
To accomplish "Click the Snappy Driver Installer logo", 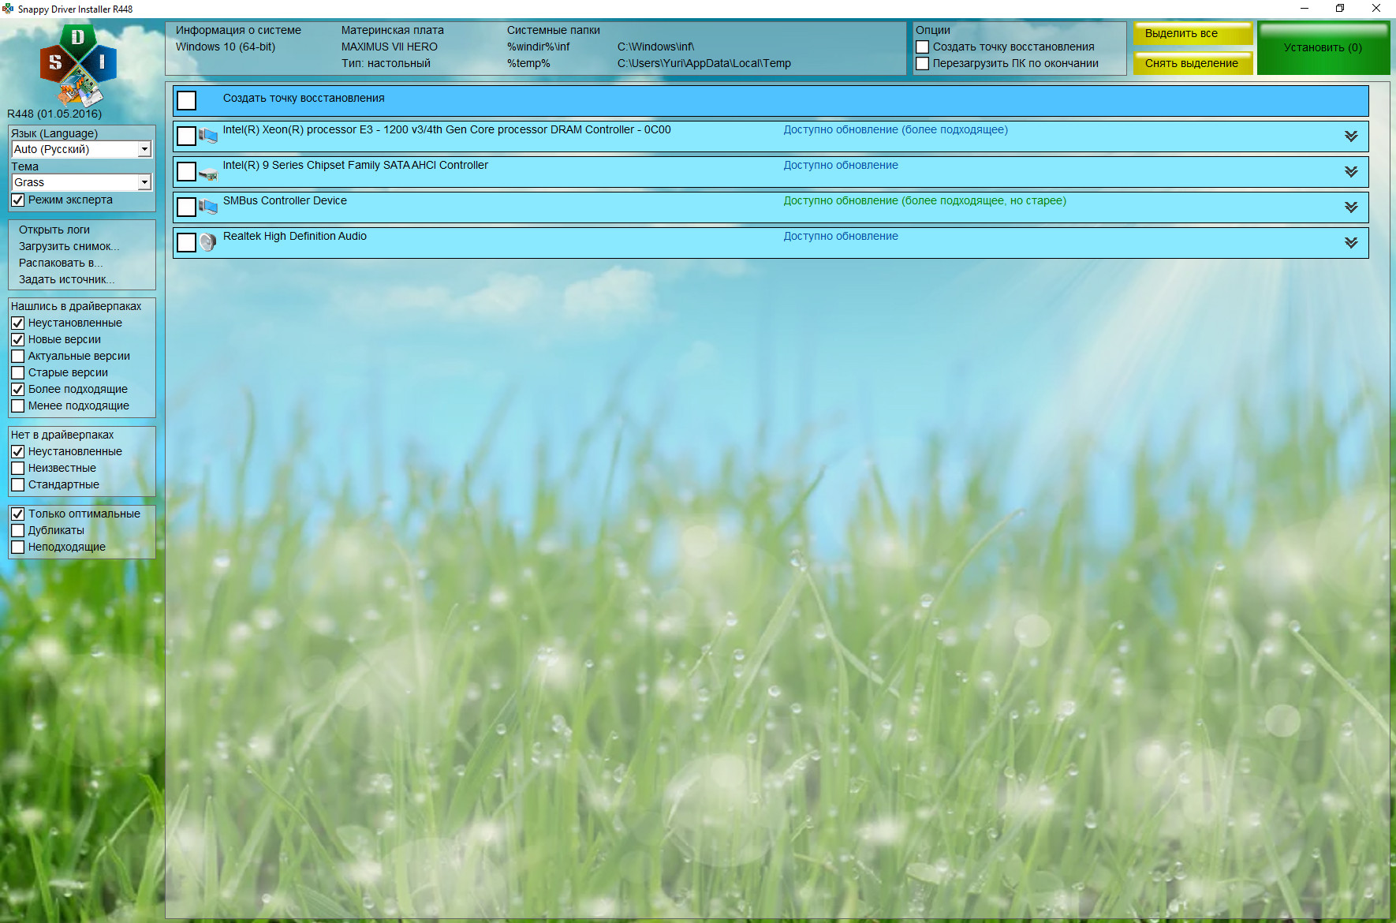I will [x=77, y=65].
